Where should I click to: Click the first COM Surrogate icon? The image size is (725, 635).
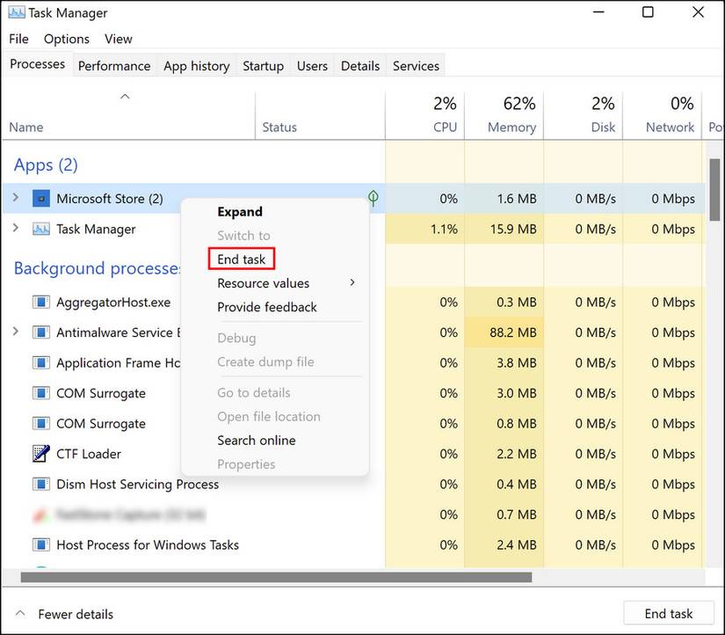[x=40, y=393]
